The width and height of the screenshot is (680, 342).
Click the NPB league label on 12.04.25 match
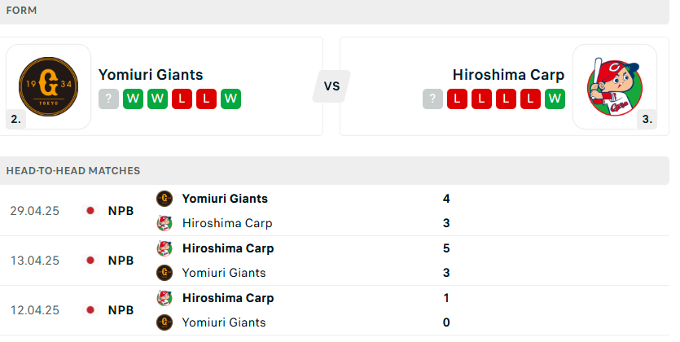click(121, 310)
